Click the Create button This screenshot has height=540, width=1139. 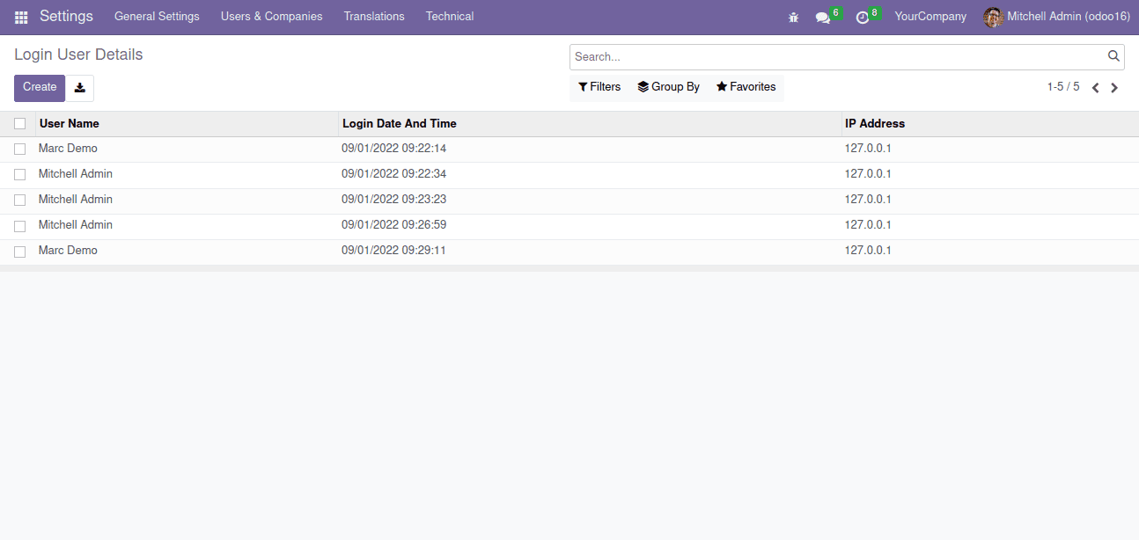tap(40, 87)
